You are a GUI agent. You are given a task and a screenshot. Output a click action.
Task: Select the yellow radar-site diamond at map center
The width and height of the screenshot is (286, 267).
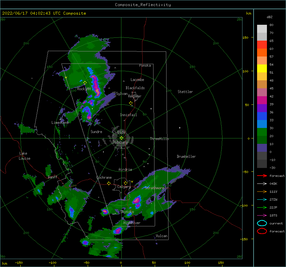pyautogui.click(x=121, y=138)
